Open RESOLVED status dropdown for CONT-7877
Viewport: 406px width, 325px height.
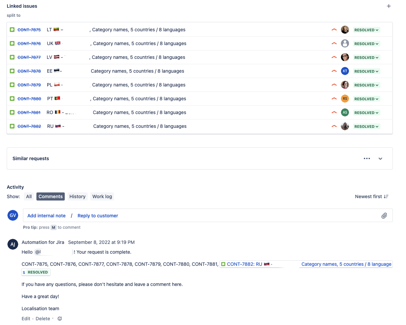367,58
